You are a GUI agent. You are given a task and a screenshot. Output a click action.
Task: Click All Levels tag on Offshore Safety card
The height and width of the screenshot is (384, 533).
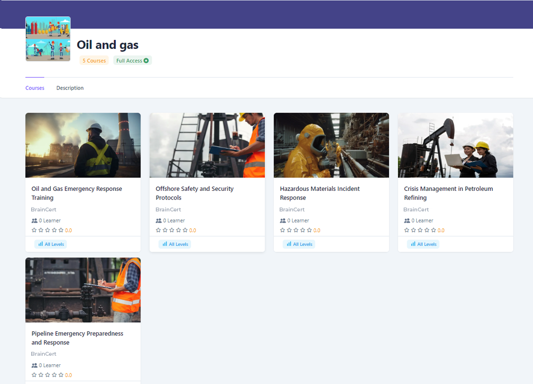175,244
